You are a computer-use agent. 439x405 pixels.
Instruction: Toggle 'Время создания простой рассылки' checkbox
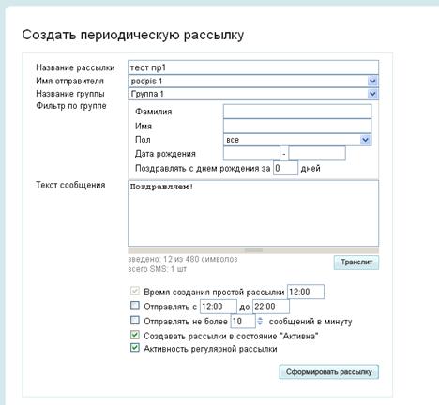click(135, 292)
